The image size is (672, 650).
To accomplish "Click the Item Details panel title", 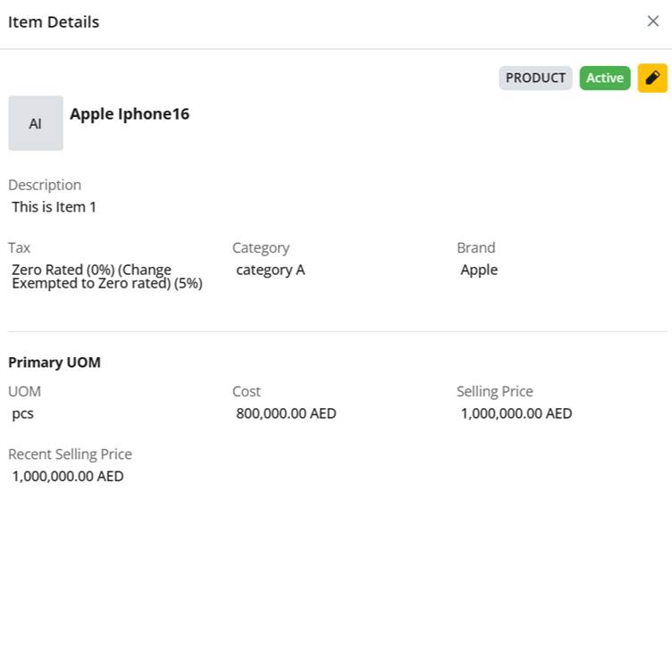I will (54, 22).
